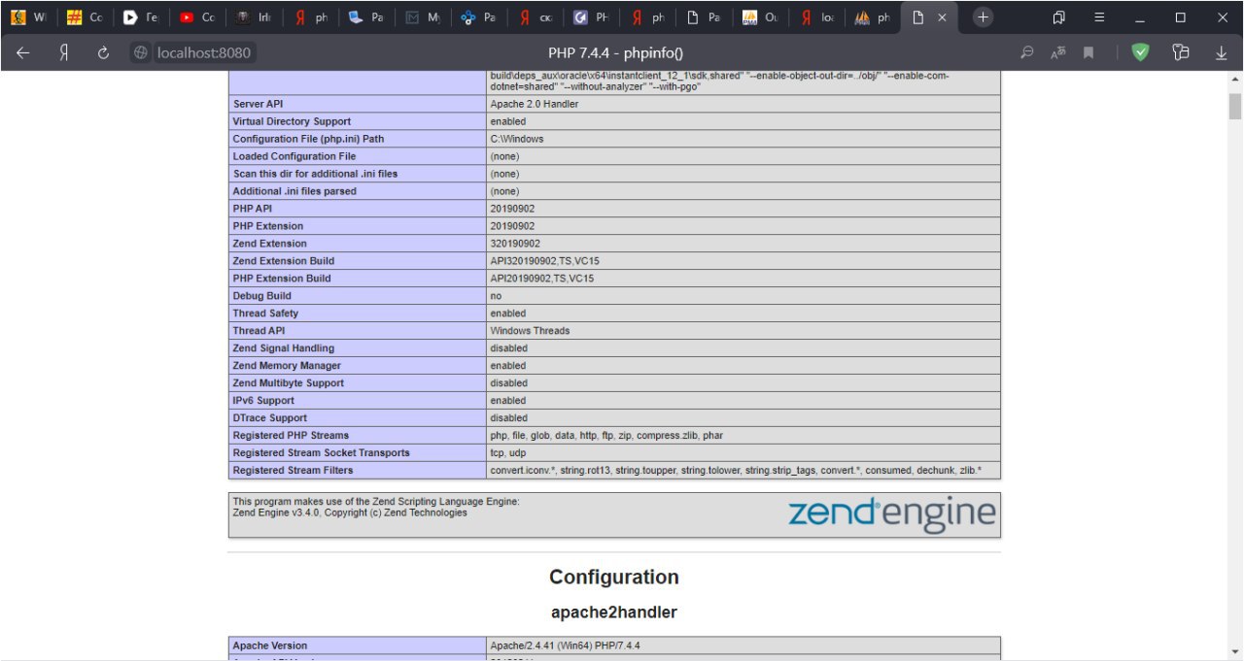Click the 'Debug Build' label

(261, 296)
